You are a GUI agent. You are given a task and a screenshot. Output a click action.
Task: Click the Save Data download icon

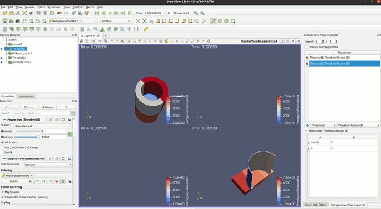pyautogui.click(x=18, y=13)
